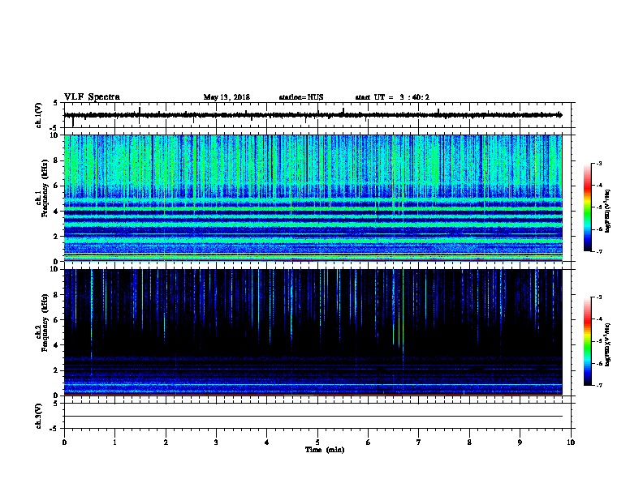Click time axis tick label "5"
This screenshot has height=496, width=643.
[317, 443]
